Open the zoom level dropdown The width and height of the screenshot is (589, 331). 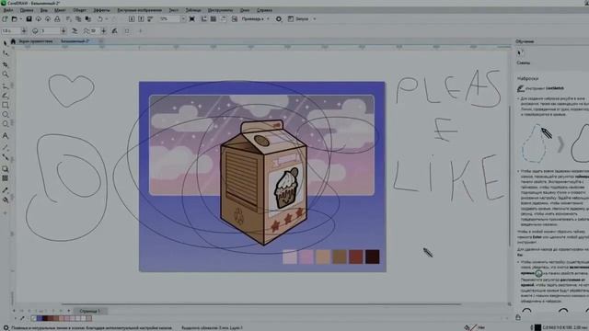(x=183, y=18)
